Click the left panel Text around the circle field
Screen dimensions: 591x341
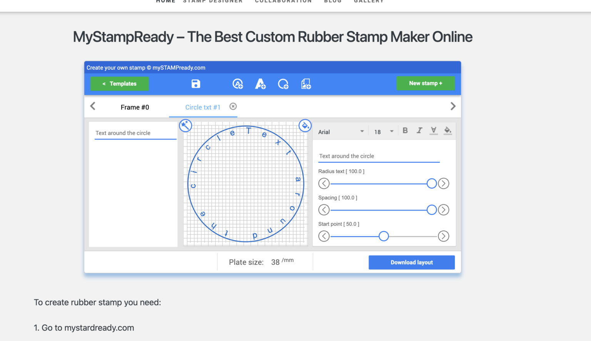135,133
